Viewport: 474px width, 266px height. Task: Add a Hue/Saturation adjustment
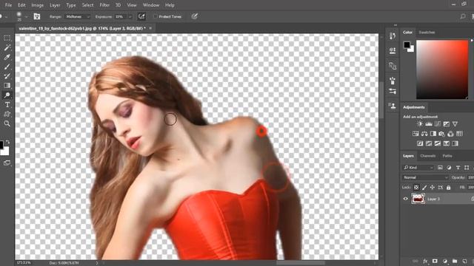pyautogui.click(x=415, y=134)
